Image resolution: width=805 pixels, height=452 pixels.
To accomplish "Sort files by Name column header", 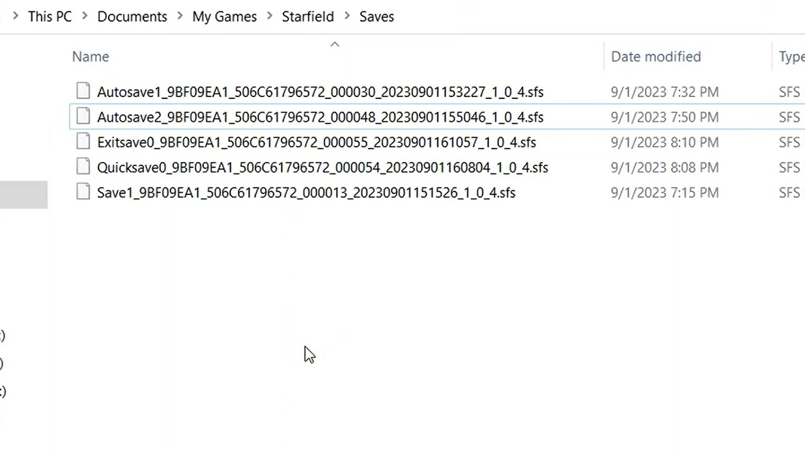I will click(91, 57).
